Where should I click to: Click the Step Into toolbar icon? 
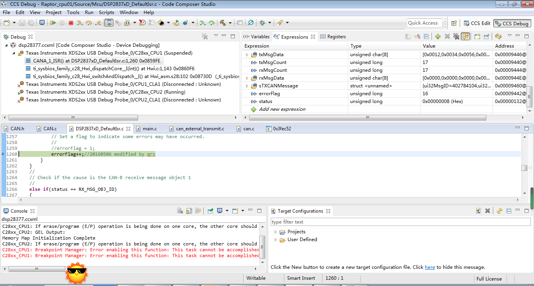click(80, 23)
